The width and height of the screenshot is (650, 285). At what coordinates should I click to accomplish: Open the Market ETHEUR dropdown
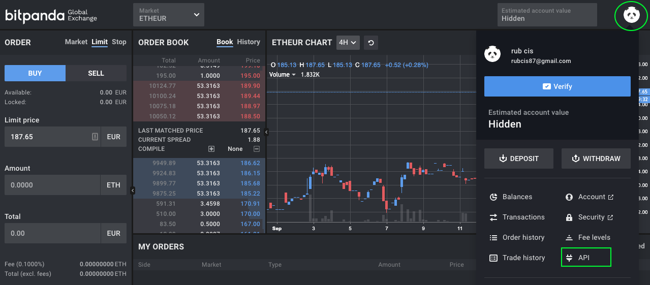pyautogui.click(x=168, y=15)
